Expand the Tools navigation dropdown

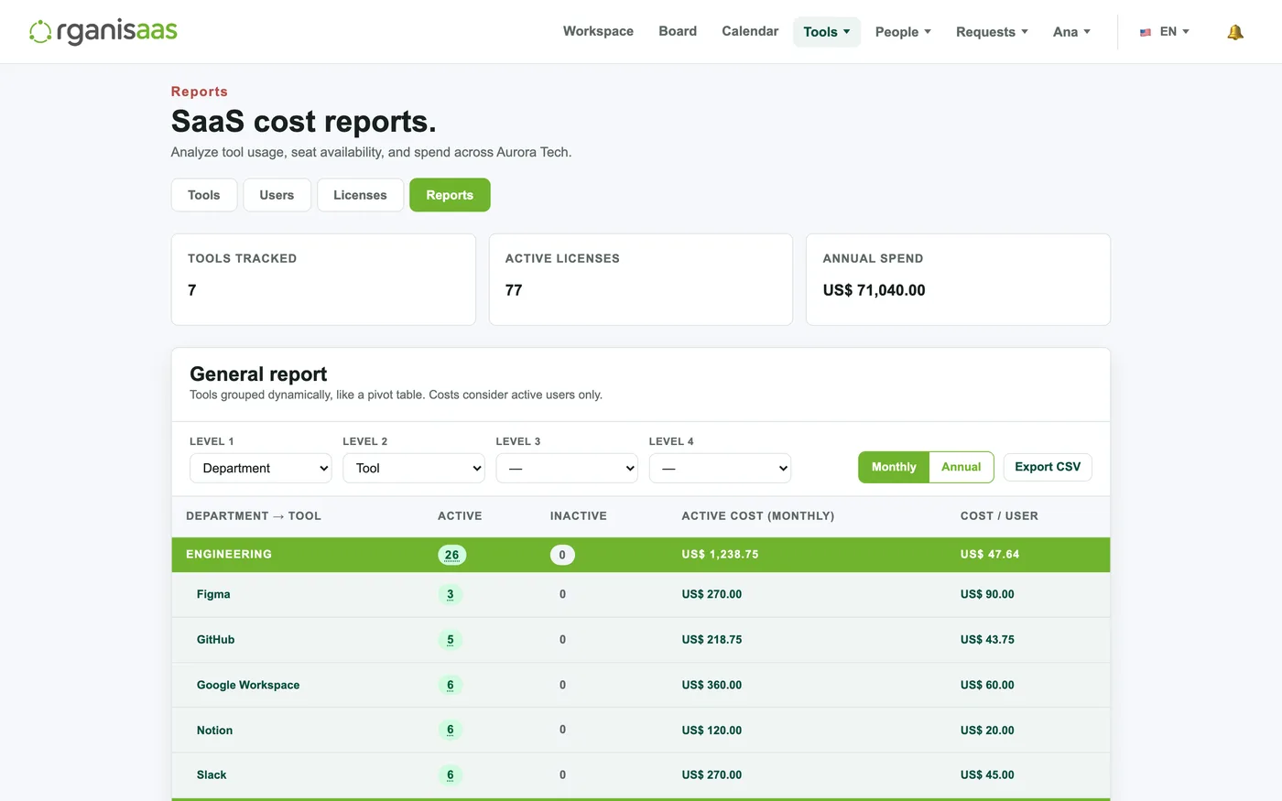[827, 32]
